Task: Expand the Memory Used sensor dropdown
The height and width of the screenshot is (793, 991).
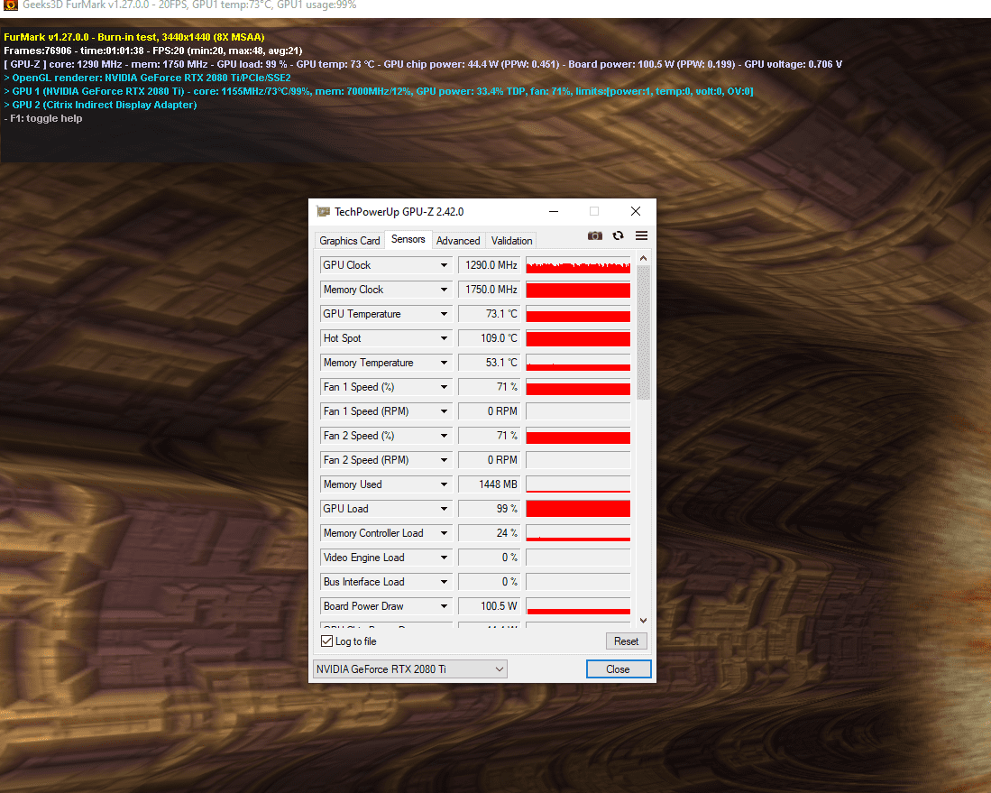Action: click(x=445, y=484)
